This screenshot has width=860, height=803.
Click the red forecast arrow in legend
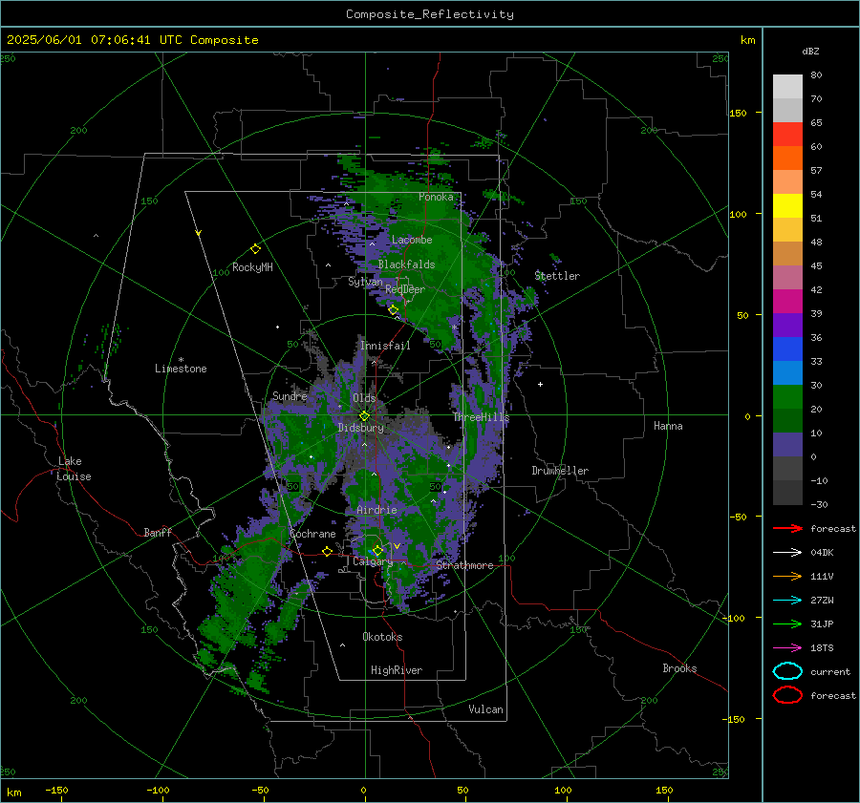[x=787, y=528]
